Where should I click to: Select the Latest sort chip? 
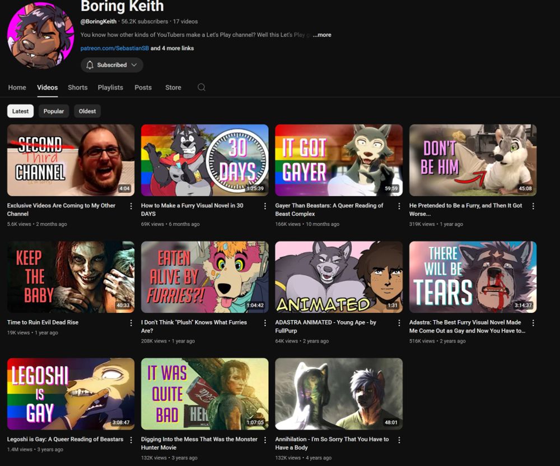click(20, 111)
